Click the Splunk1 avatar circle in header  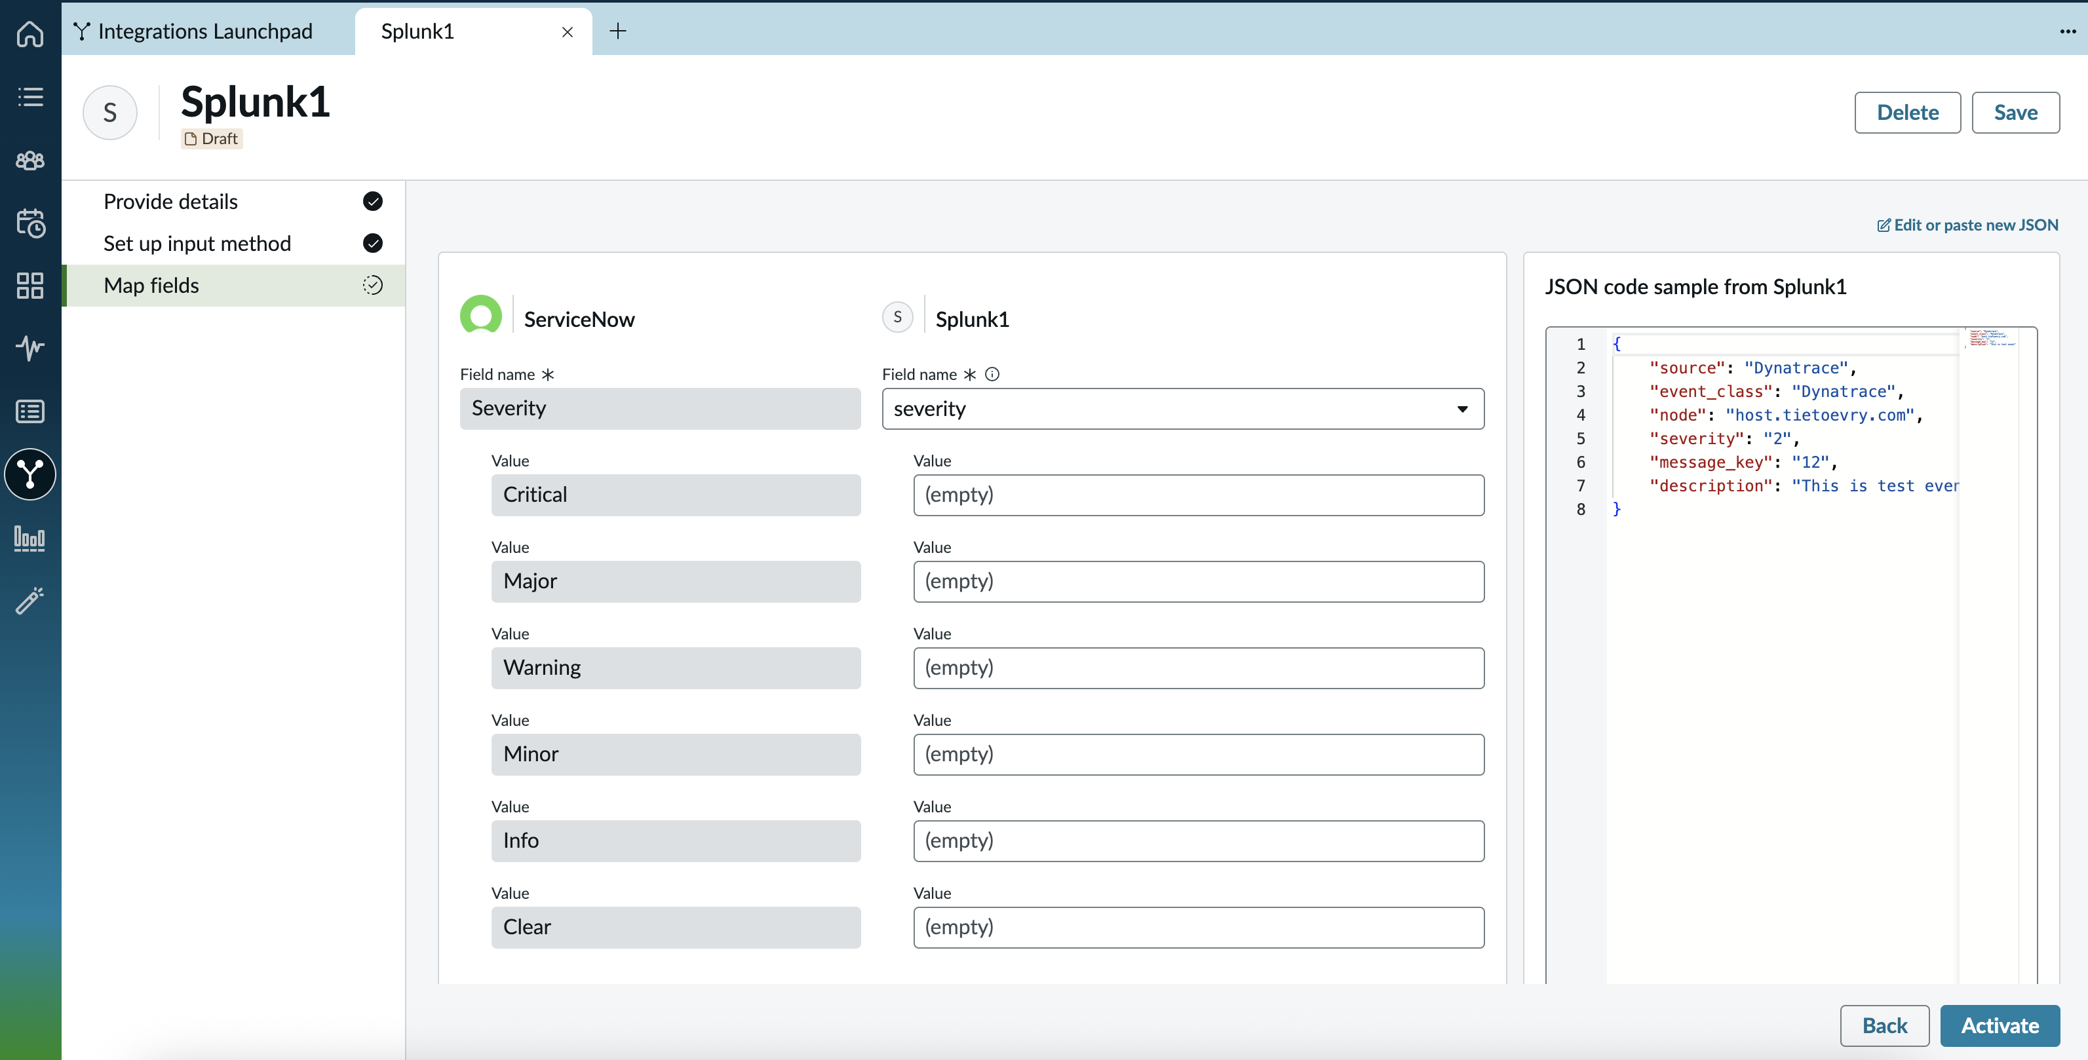tap(110, 113)
